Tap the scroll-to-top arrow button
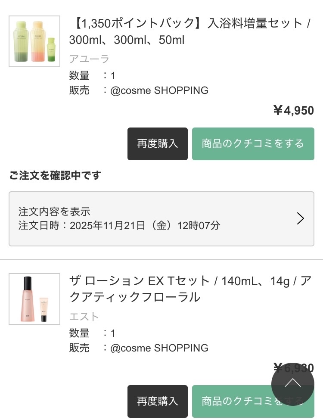Image resolution: width=323 pixels, height=420 pixels. click(x=292, y=383)
